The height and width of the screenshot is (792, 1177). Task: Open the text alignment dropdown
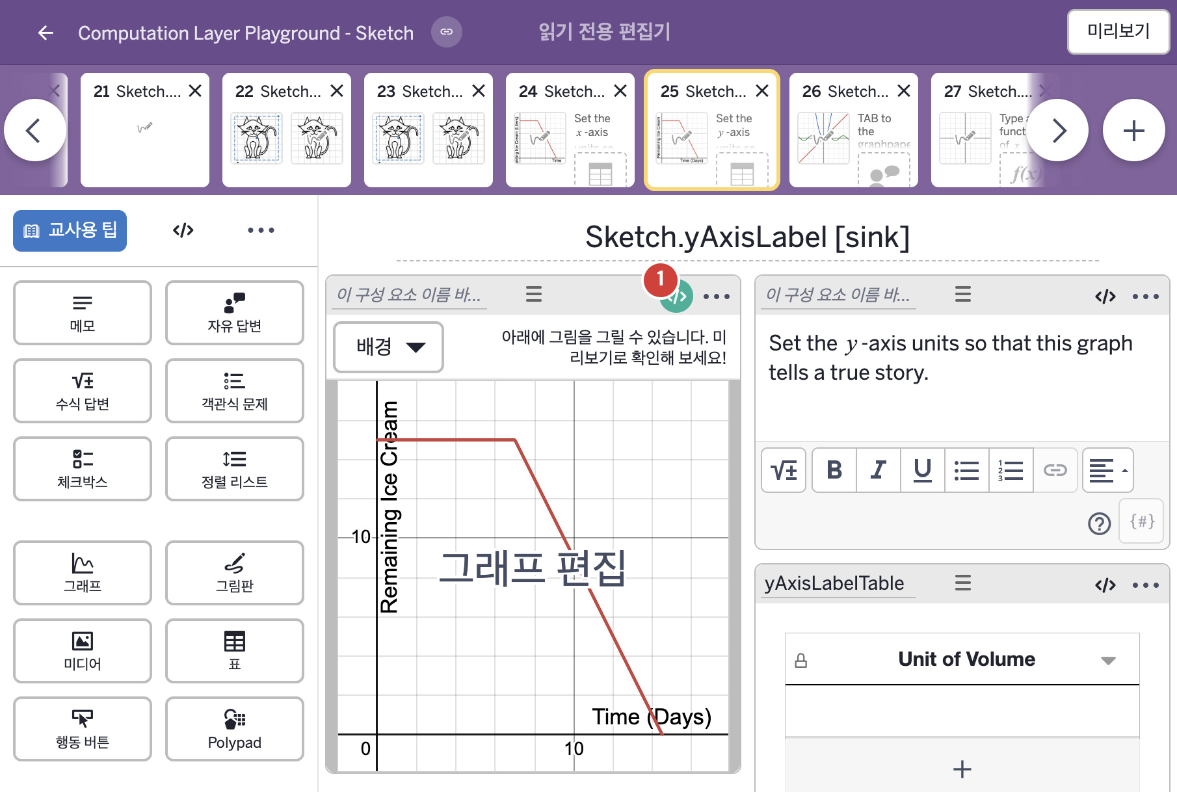1108,470
